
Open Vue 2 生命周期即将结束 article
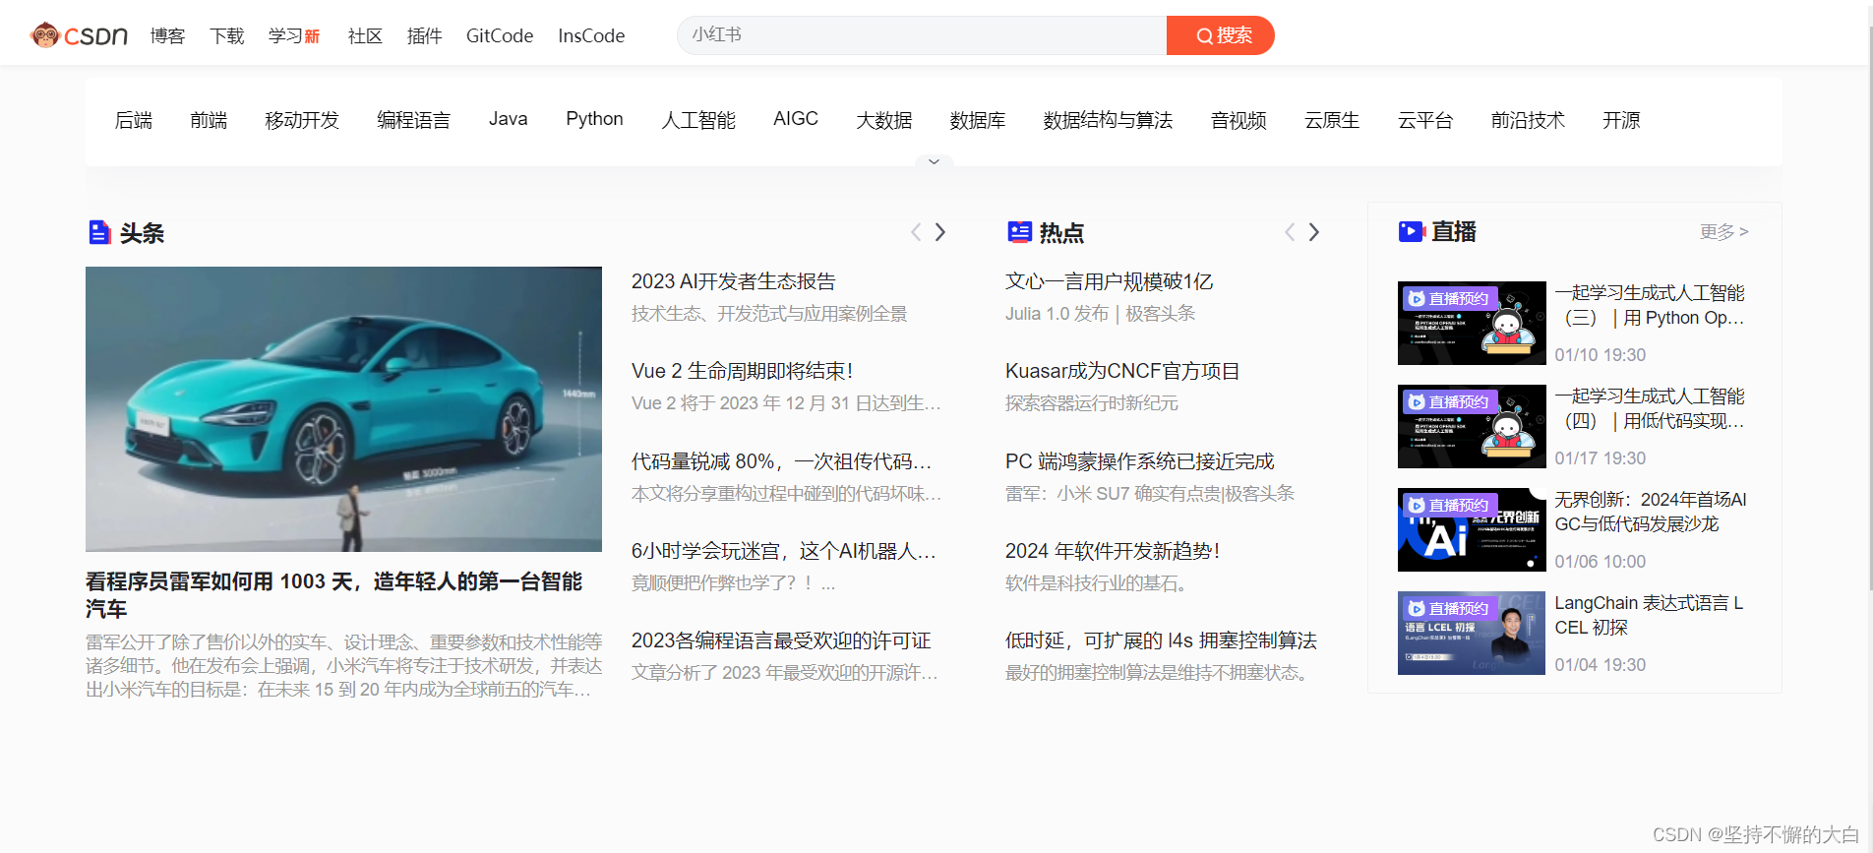point(742,371)
